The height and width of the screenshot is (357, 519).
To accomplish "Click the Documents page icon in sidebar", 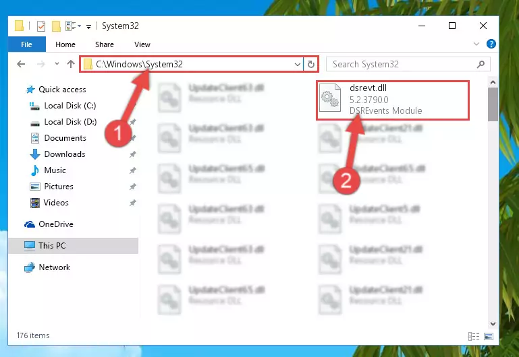I will (x=34, y=138).
